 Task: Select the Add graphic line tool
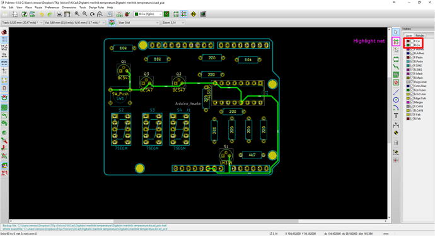click(x=396, y=92)
